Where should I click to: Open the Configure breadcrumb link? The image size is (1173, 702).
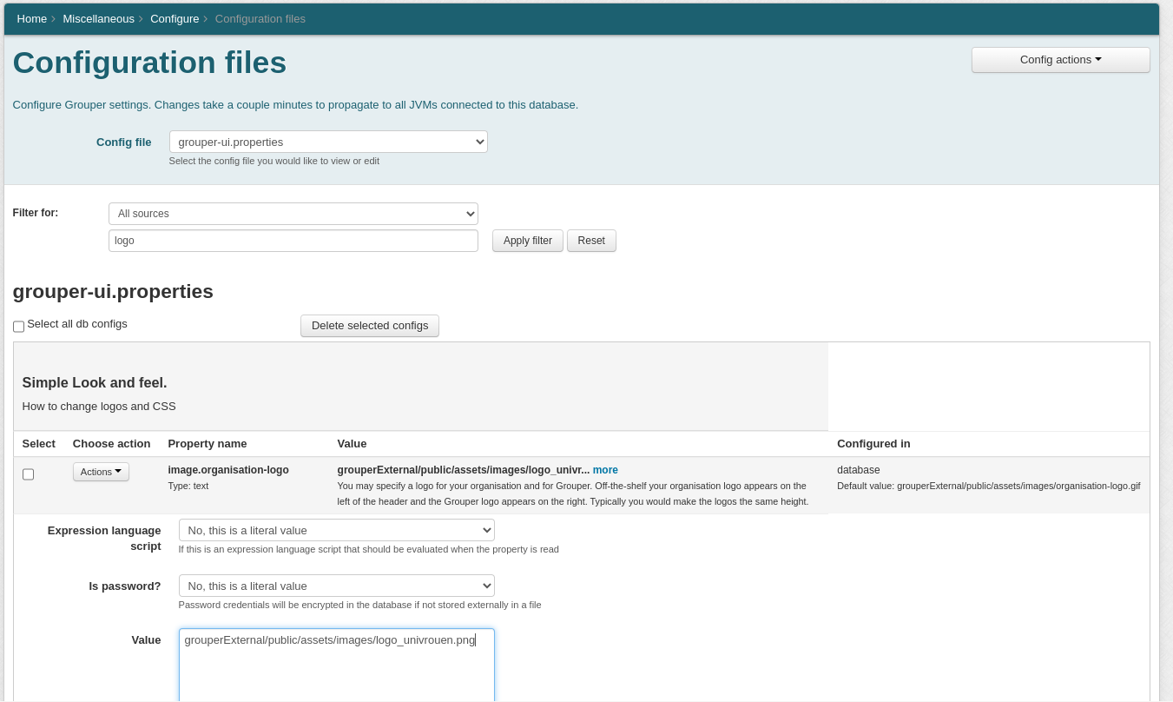tap(175, 18)
